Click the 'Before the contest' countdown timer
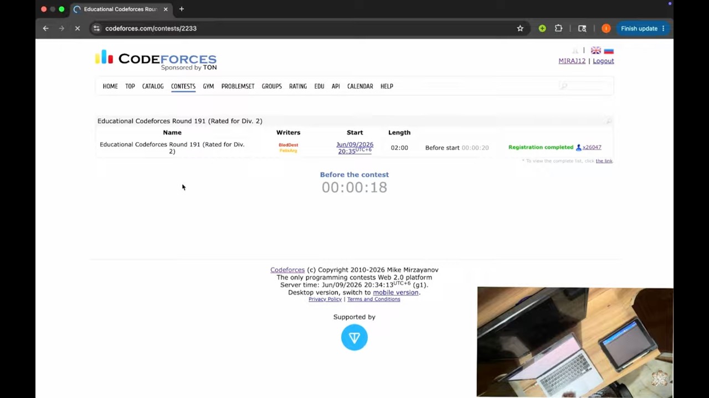709x398 pixels. 354,187
